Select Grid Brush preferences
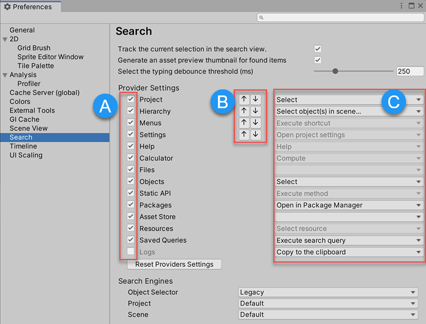This screenshot has width=426, height=324. click(33, 48)
